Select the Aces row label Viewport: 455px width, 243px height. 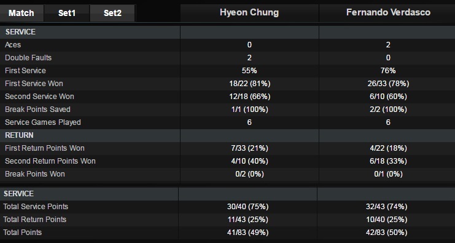(x=13, y=45)
